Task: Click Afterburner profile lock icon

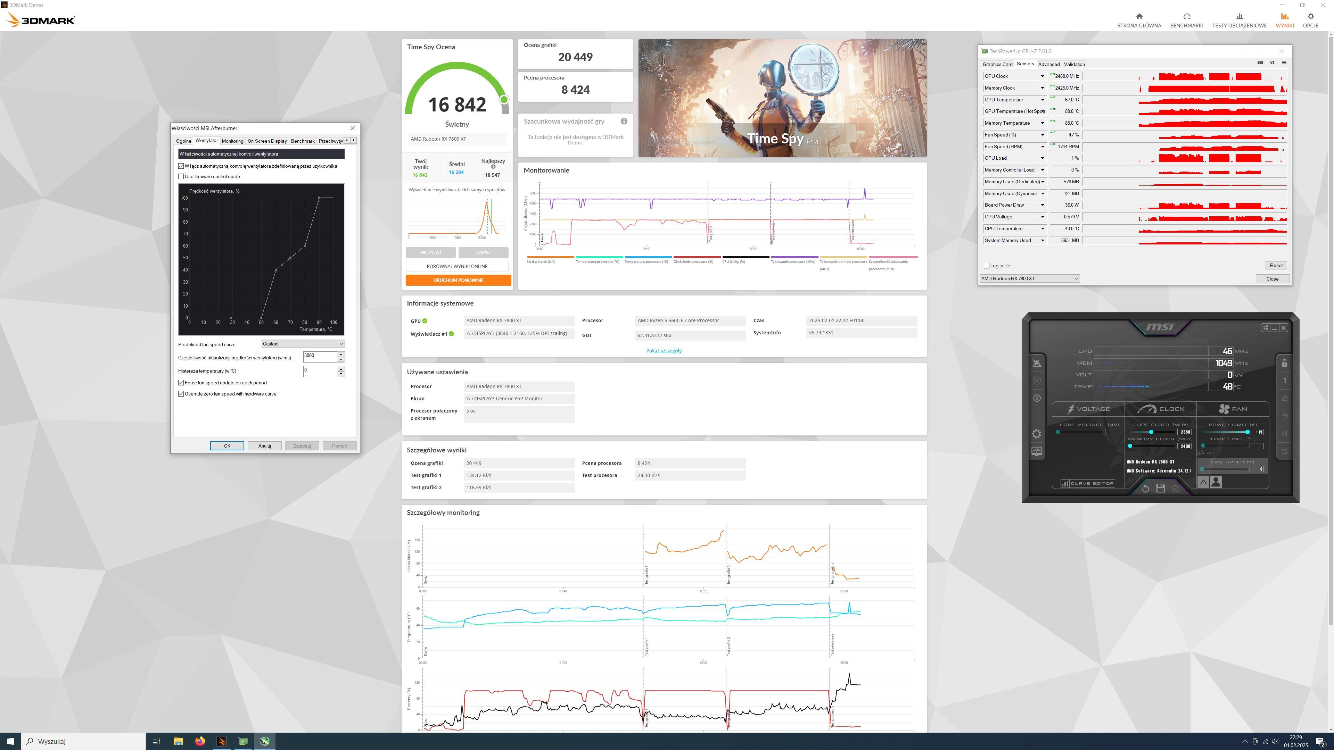Action: [1284, 363]
